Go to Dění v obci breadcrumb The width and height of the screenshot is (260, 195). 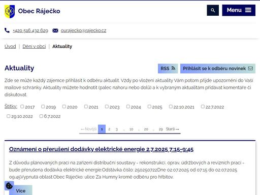point(34,46)
